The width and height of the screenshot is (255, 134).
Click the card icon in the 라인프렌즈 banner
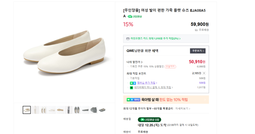coord(128,39)
